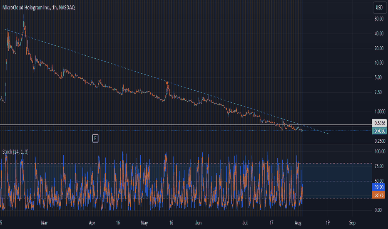The image size is (388, 229).
Task: Click the 20.00 price axis label
Action: coord(379,48)
